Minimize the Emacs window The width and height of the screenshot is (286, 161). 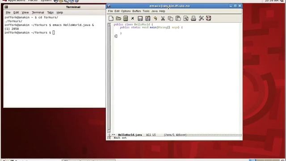pos(231,6)
